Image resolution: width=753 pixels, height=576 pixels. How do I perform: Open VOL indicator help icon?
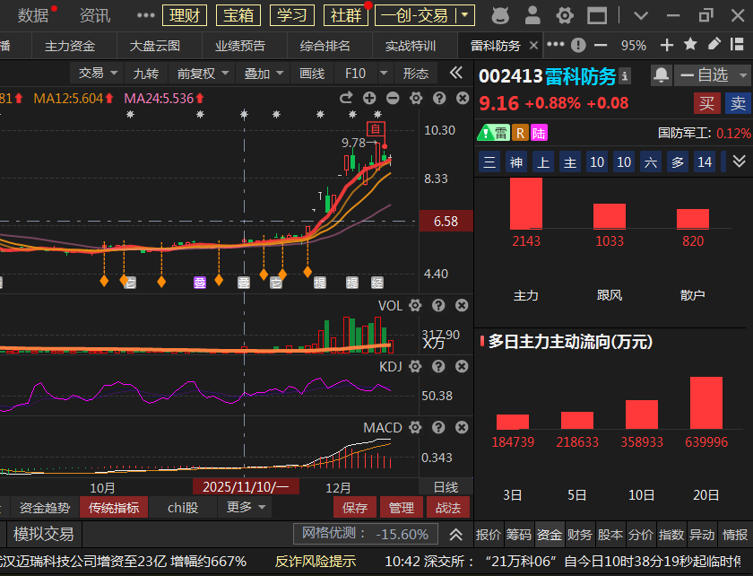tap(438, 305)
